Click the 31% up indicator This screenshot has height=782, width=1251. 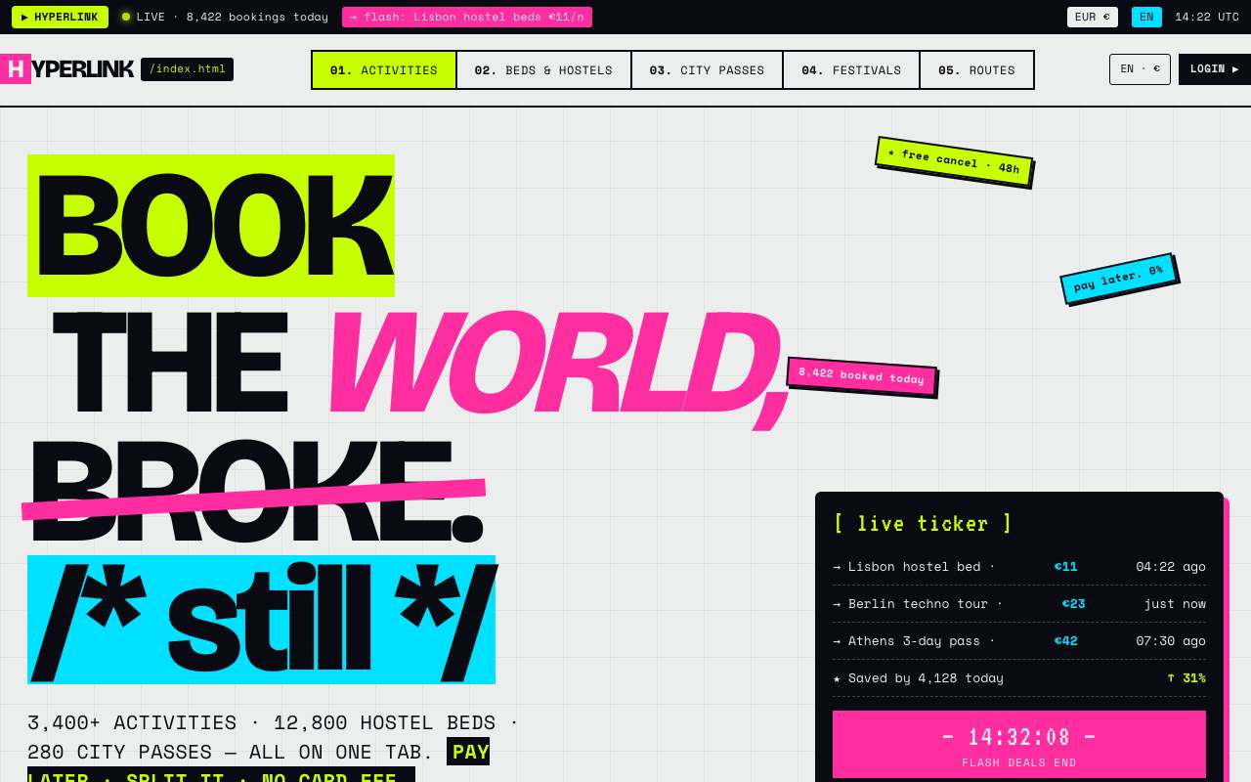(x=1186, y=678)
